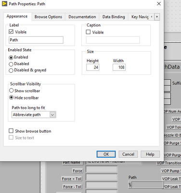Click the Path label above the path control
181x193 pixels.
click(x=132, y=178)
